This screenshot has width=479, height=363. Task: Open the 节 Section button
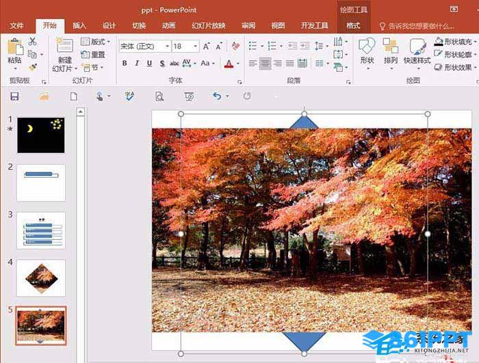[93, 68]
